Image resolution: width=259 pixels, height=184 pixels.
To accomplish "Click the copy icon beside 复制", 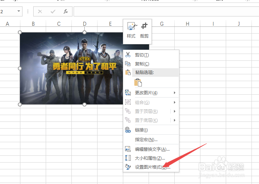I will tap(128, 64).
